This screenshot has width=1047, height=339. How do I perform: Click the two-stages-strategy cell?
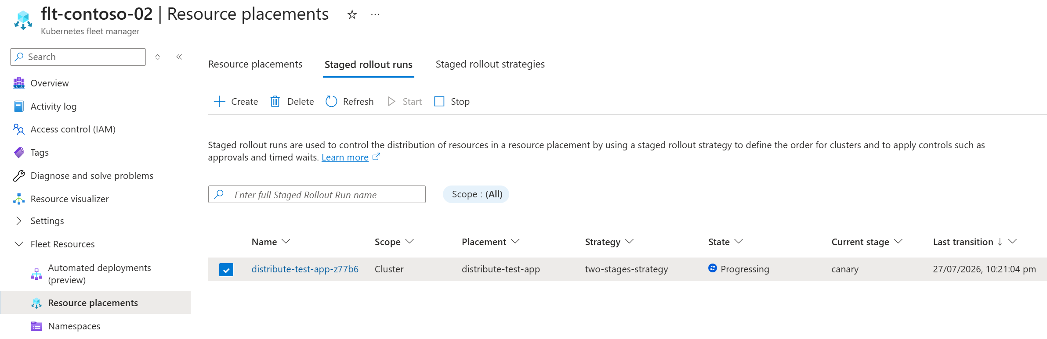(626, 269)
